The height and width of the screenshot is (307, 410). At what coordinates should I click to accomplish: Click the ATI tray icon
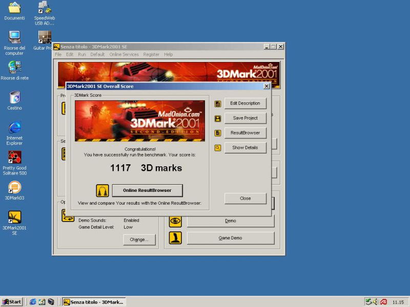[383, 302]
